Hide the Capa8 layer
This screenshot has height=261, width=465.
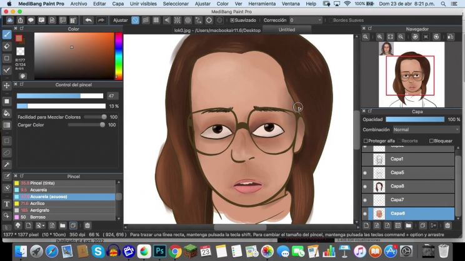tap(365, 186)
